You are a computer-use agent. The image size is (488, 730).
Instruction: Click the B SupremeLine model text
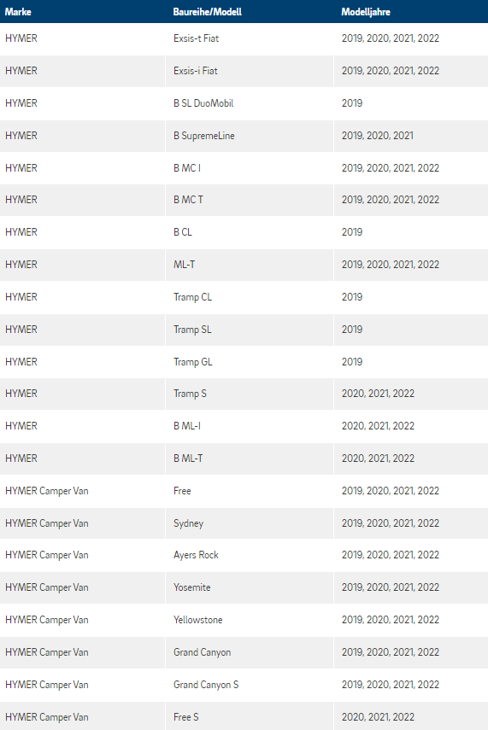point(204,136)
